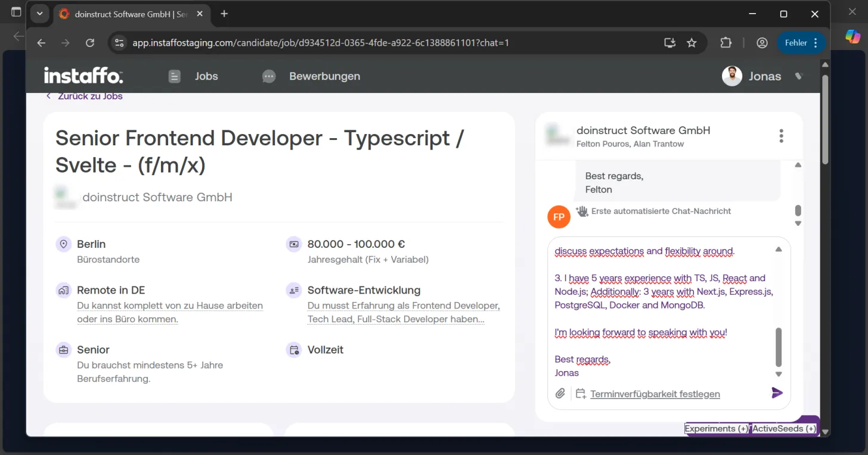
Task: Click the Jonas account name
Action: coord(764,76)
